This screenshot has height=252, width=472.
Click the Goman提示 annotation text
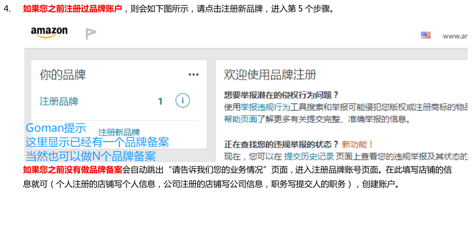tap(56, 128)
